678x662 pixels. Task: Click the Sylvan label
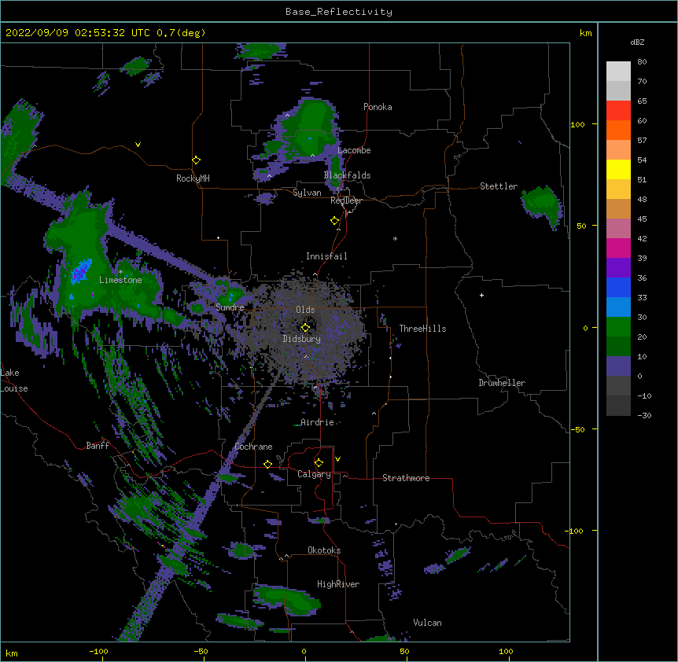tap(307, 193)
